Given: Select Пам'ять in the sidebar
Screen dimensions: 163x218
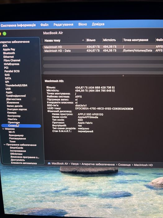Looking at the screenshot, I should (x=12, y=119).
